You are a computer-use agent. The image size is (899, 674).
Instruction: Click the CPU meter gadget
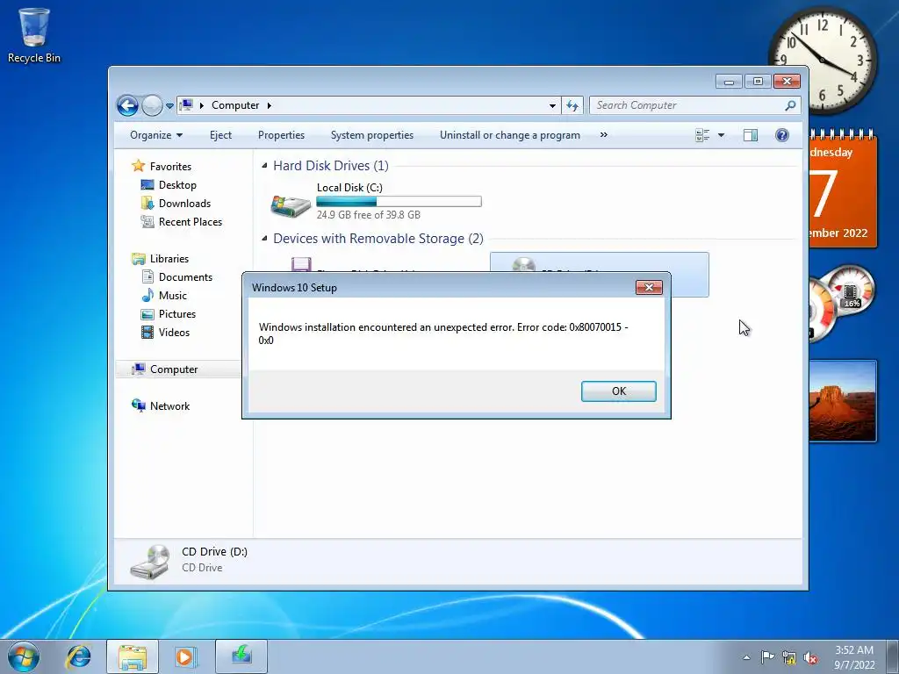tap(842, 302)
